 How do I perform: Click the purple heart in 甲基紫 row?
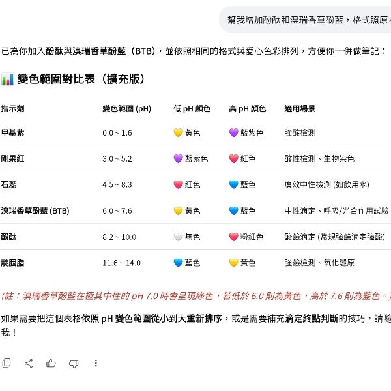[234, 133]
